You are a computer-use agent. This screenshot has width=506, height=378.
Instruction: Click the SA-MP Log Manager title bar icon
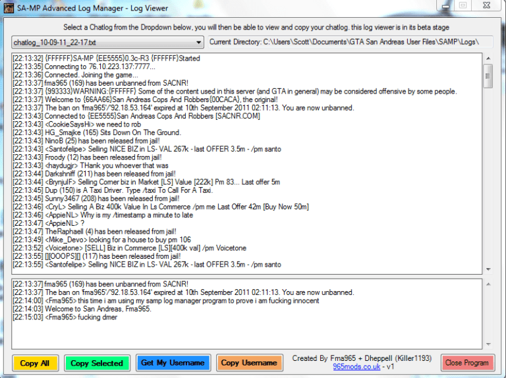[9, 8]
